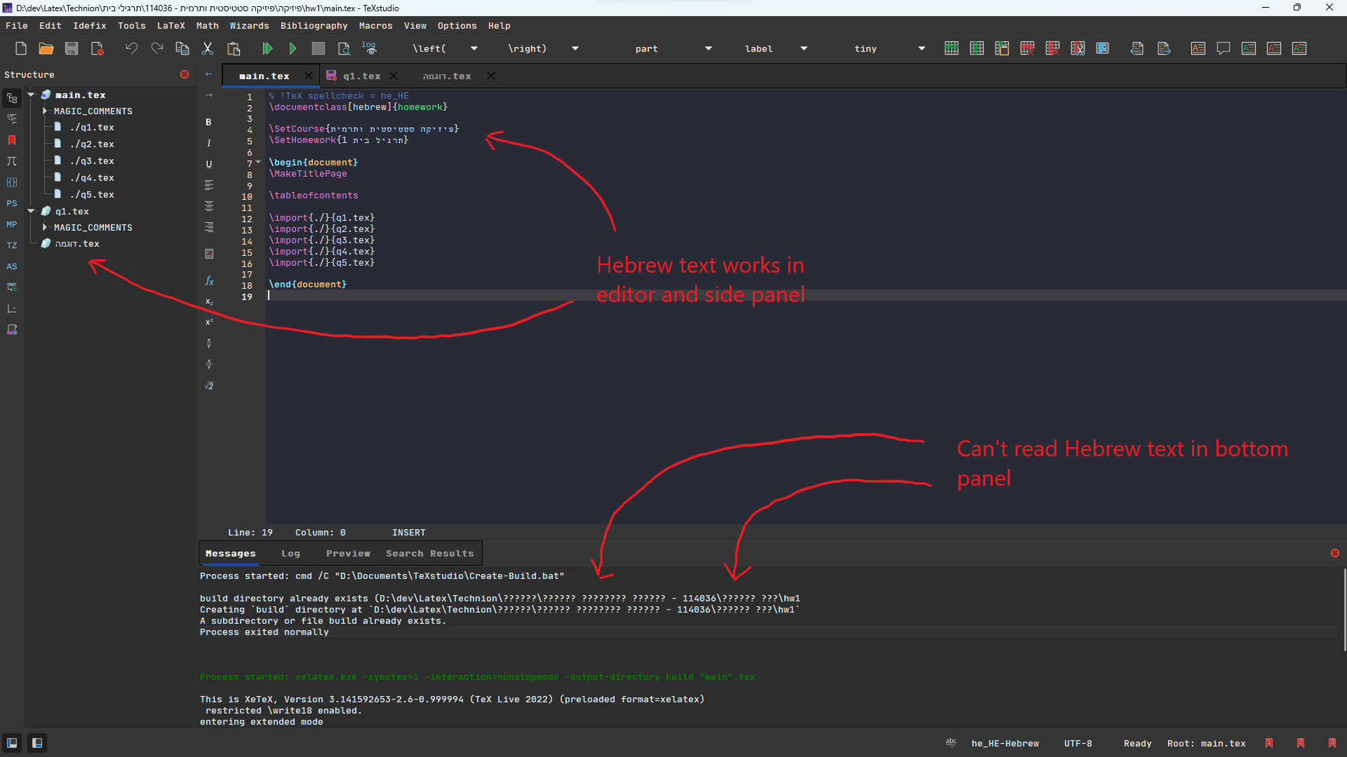
Task: Toggle the left panel with the bottom-left icon
Action: tap(11, 743)
